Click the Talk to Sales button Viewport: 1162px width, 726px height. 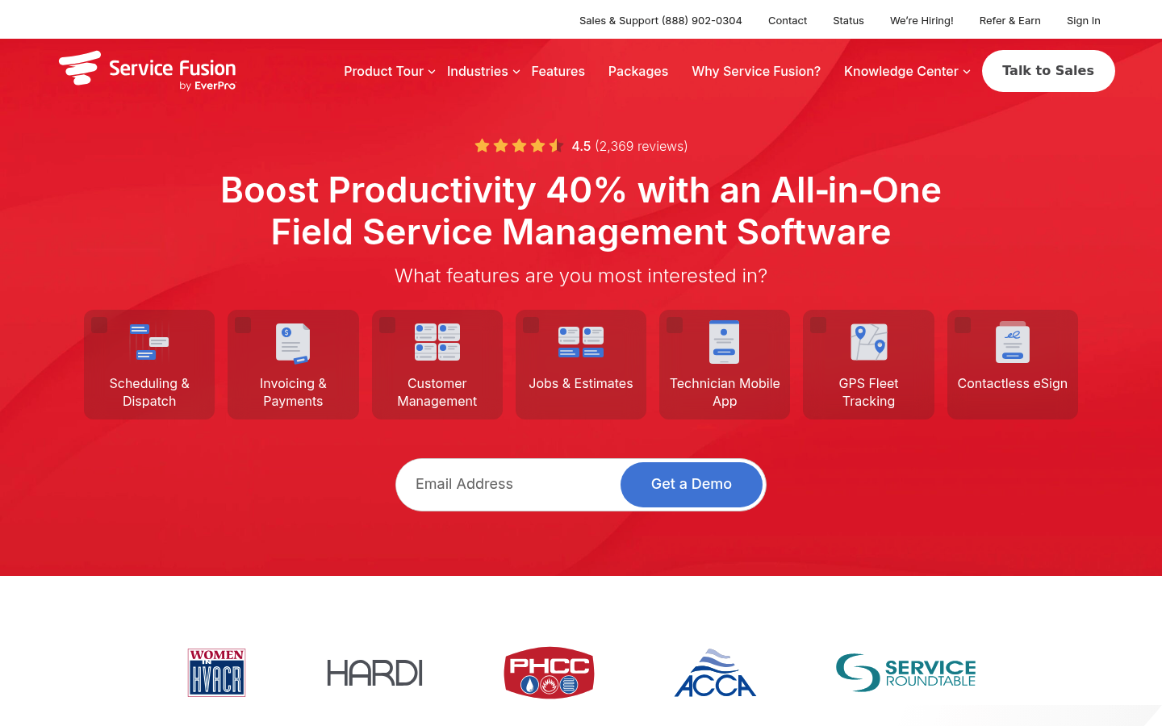(x=1047, y=71)
